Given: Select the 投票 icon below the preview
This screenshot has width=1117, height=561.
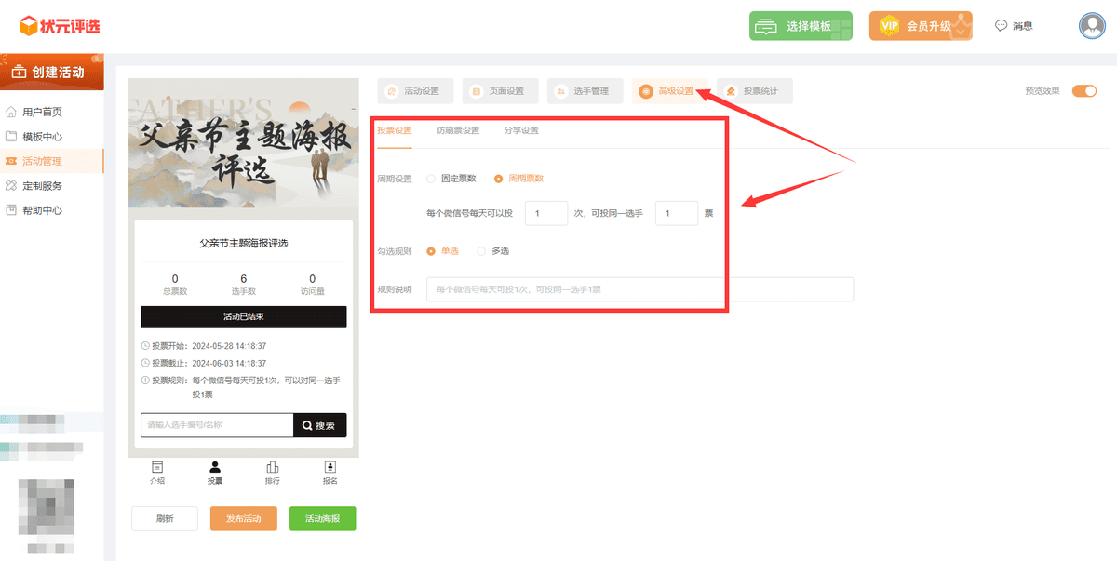Looking at the screenshot, I should (214, 473).
